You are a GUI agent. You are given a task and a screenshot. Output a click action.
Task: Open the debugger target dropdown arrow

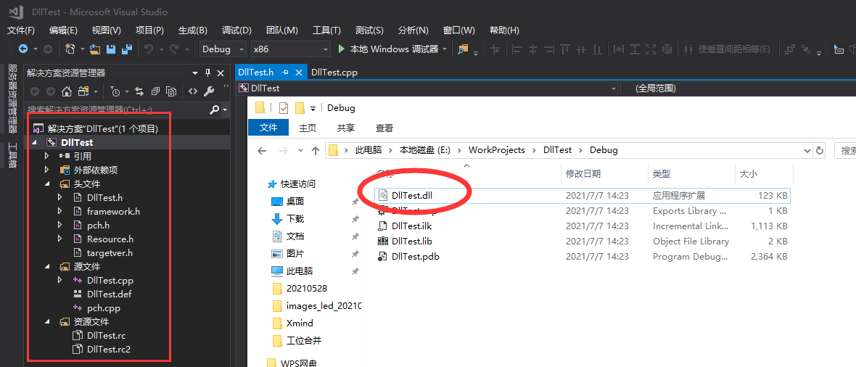pyautogui.click(x=445, y=49)
